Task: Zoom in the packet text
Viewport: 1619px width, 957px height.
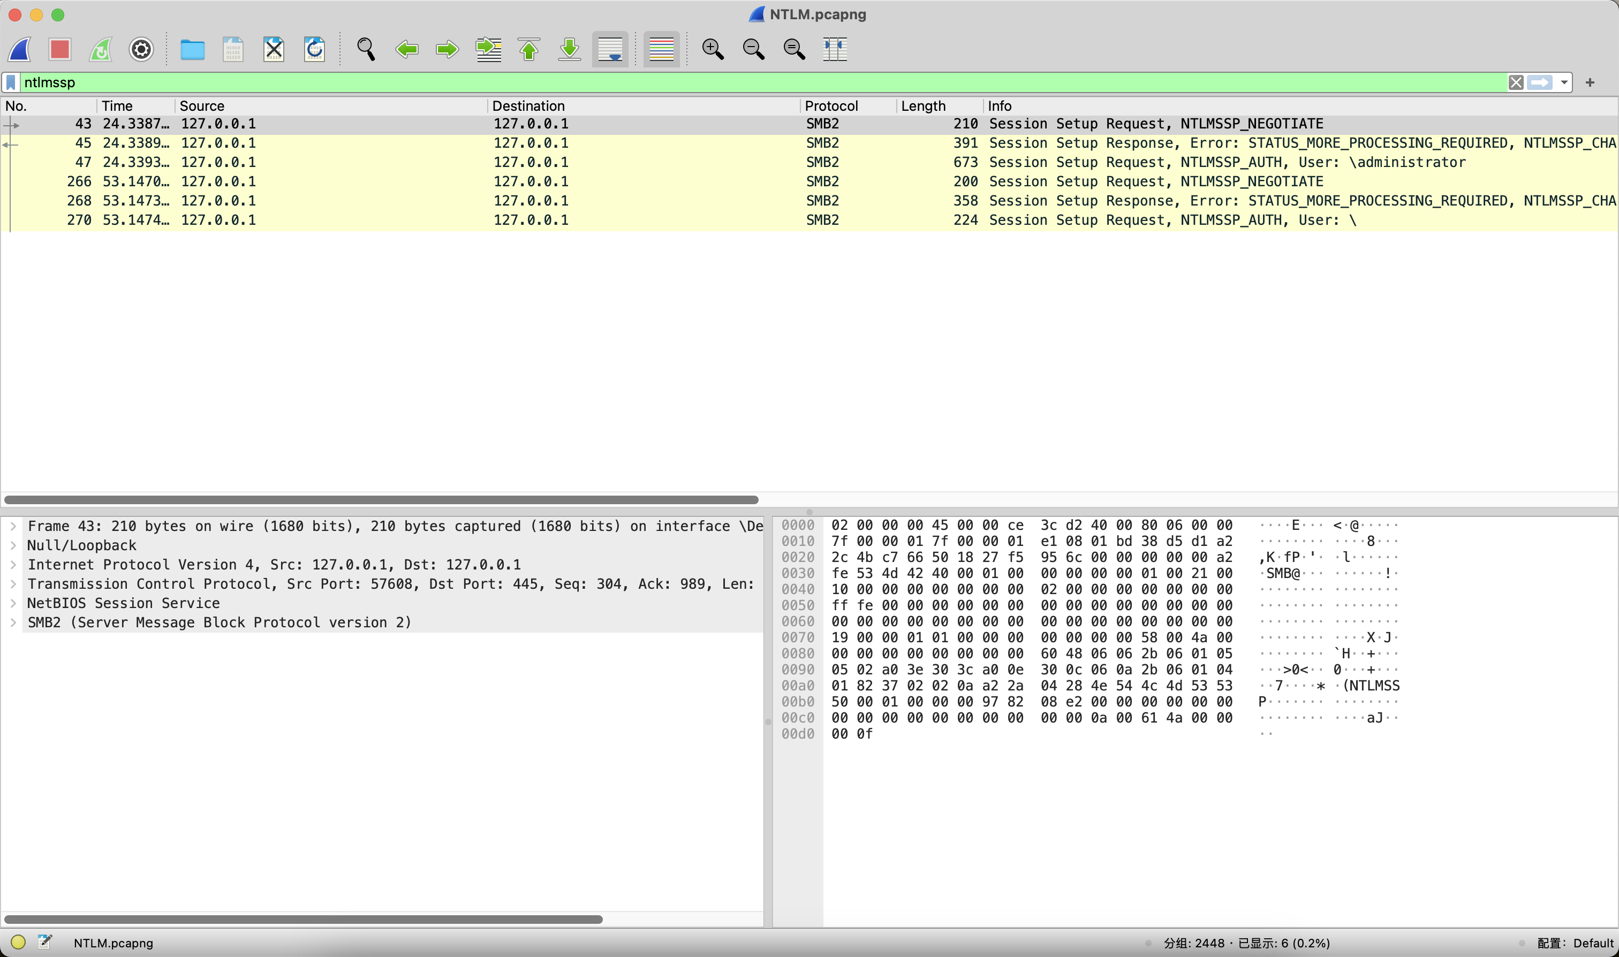Action: click(x=713, y=50)
